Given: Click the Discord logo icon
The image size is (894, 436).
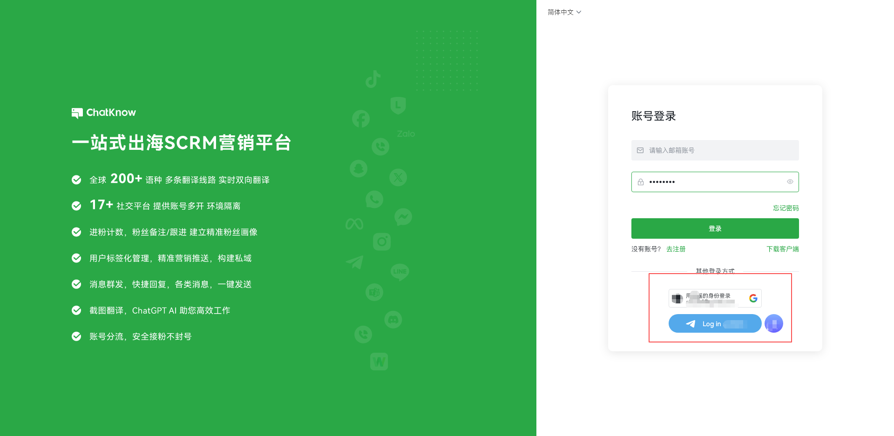Looking at the screenshot, I should [x=393, y=320].
